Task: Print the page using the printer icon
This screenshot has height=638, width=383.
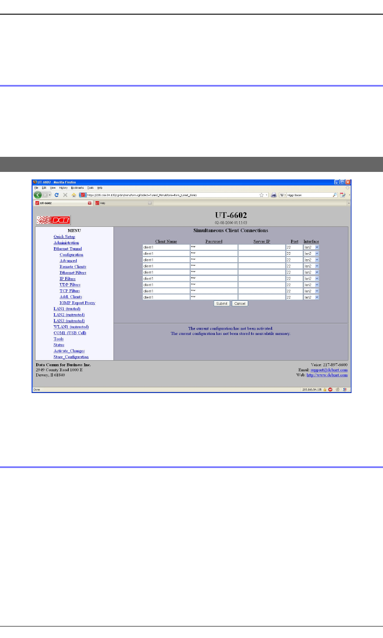Action: tap(274, 195)
